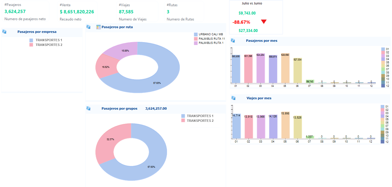Click the 628,590 bar for month 05
Screen dimensions: 392x187
(x=285, y=68)
